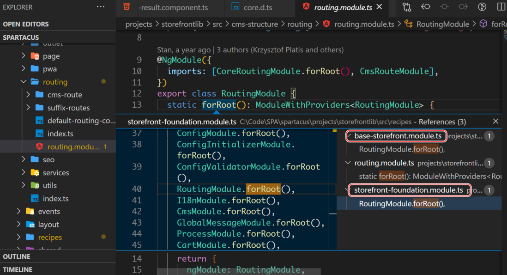Split the editor with the split layout icon

[501, 7]
